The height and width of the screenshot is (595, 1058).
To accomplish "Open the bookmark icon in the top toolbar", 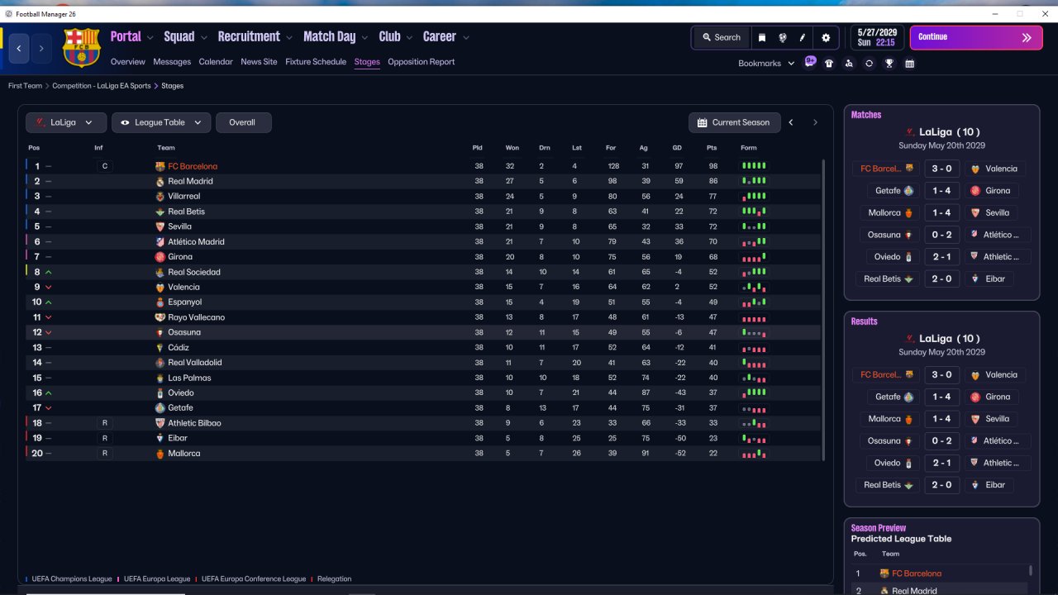I will click(x=762, y=37).
